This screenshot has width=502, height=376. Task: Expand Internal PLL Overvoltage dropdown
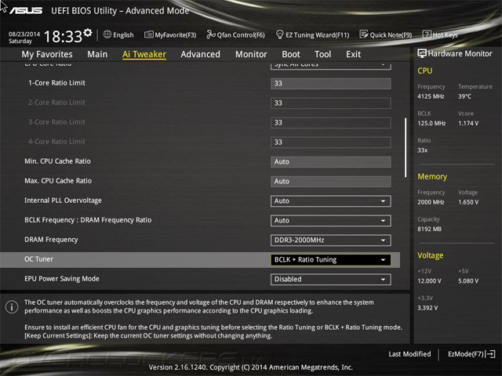pos(331,201)
